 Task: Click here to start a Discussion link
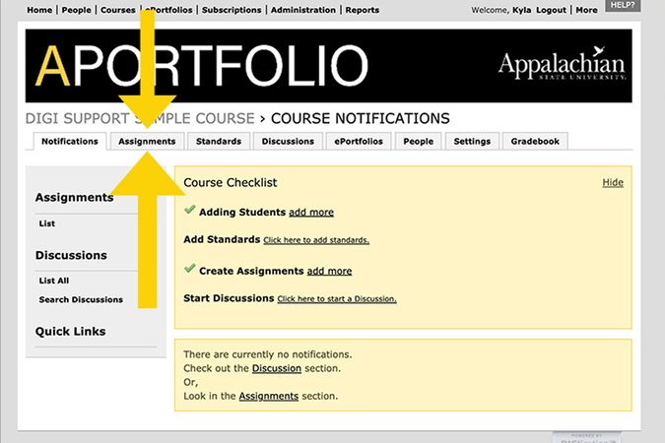(x=337, y=299)
